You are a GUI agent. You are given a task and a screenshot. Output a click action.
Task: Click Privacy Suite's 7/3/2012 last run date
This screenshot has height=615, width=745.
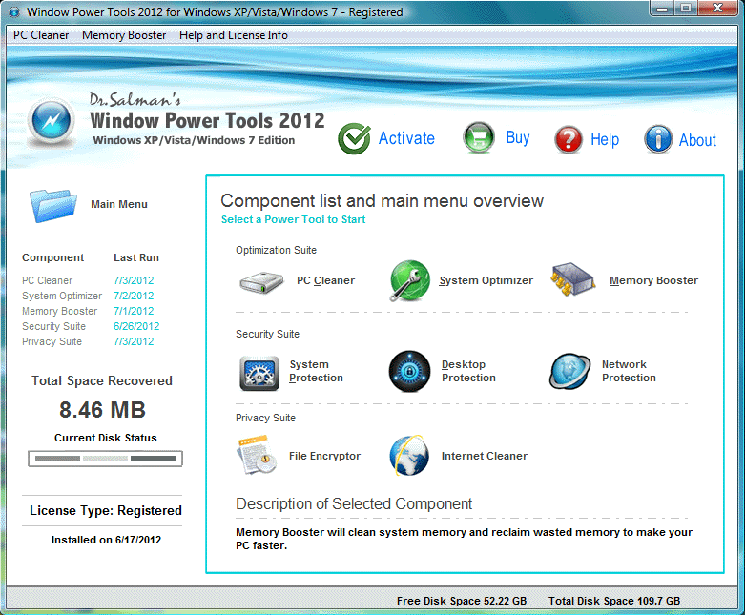coord(134,341)
